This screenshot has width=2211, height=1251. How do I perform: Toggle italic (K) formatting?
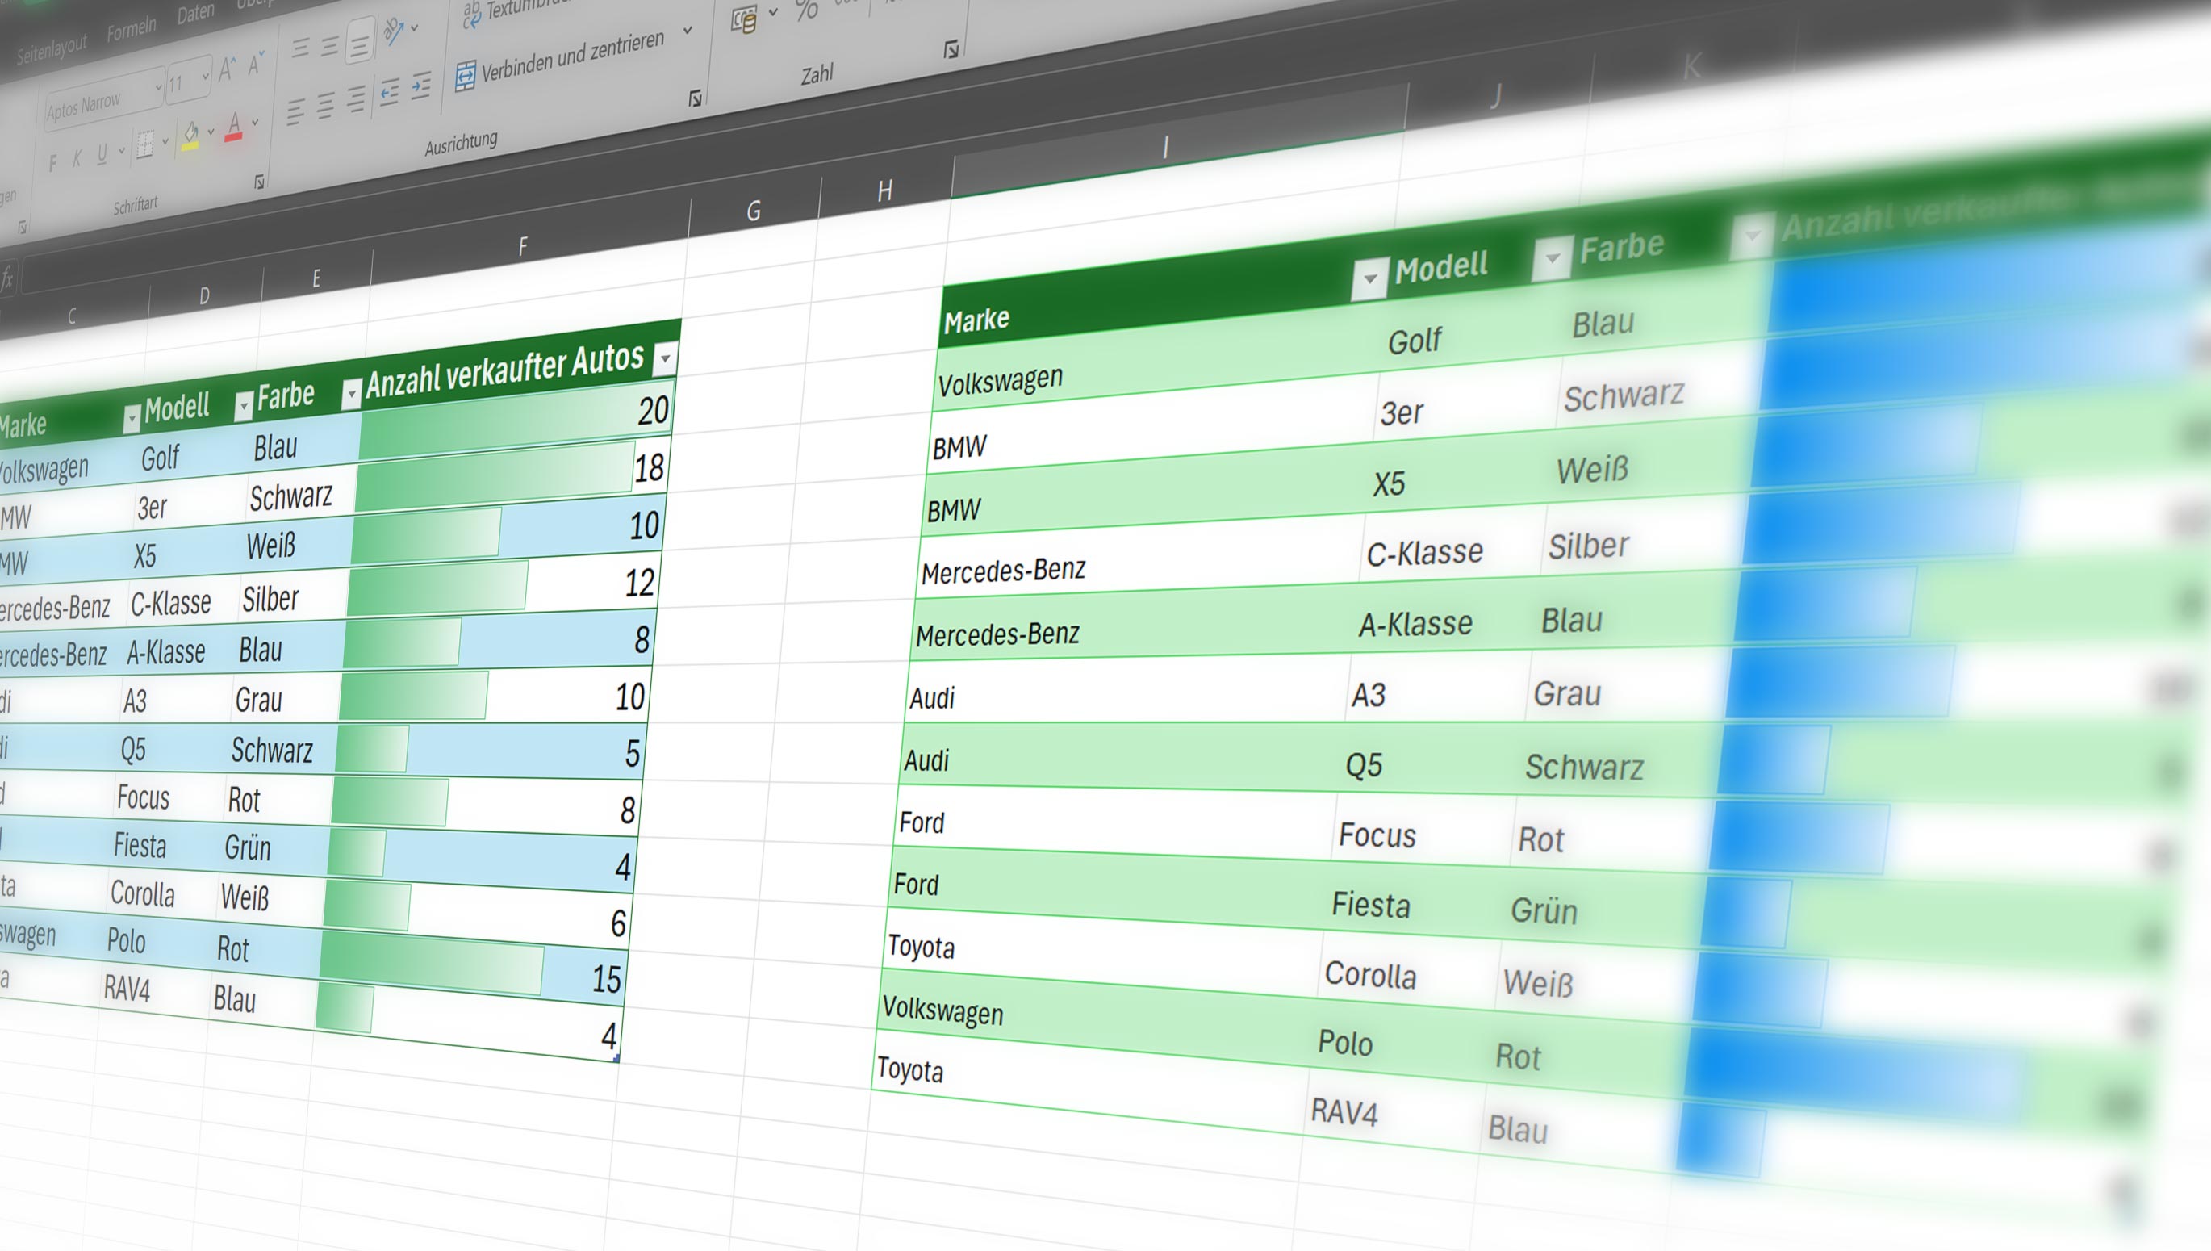coord(77,158)
